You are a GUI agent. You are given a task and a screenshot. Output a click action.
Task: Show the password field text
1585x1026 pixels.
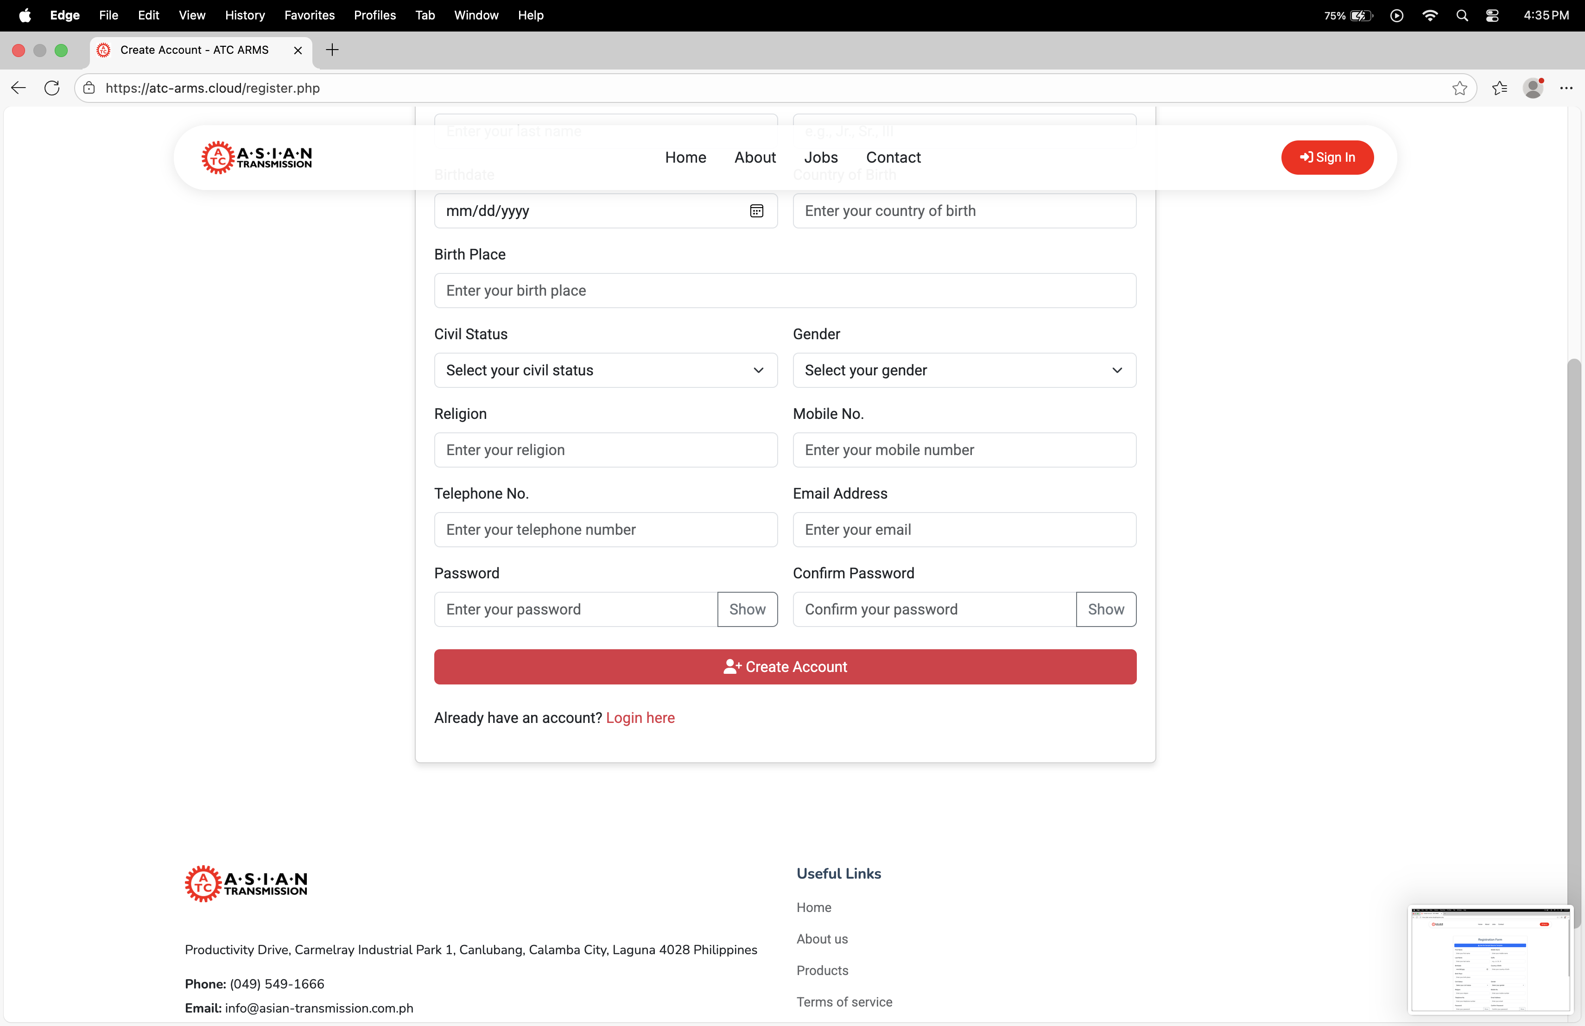(x=747, y=609)
